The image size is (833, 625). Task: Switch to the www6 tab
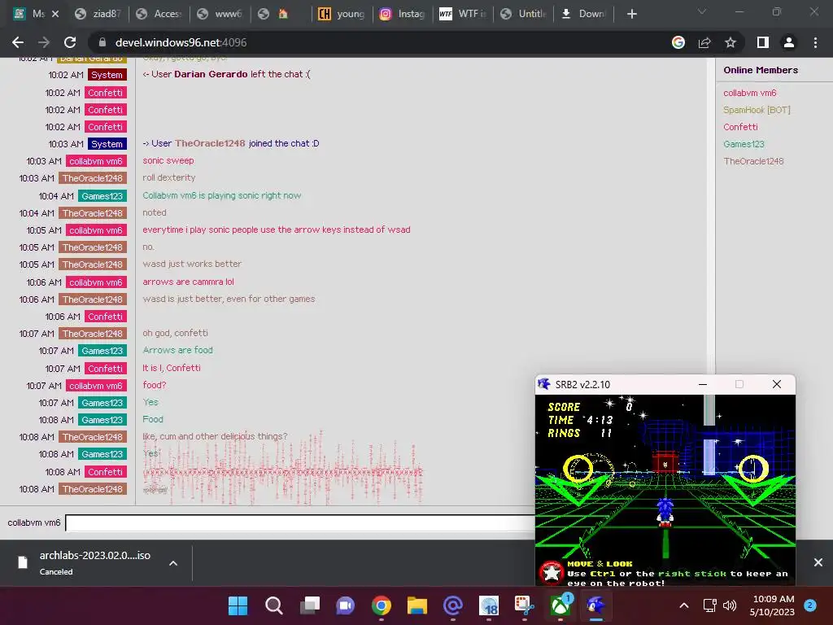tap(220, 14)
